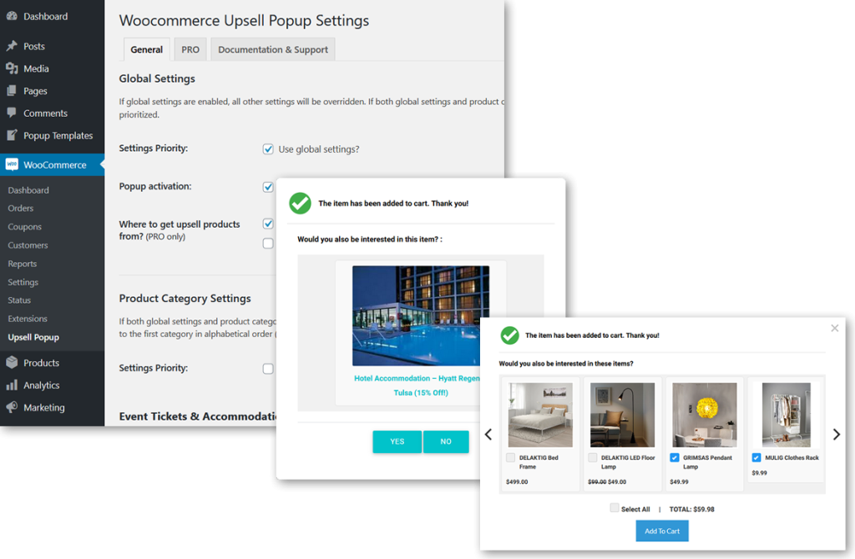Click the Dashboard gauge icon in sidebar
This screenshot has height=559, width=855.
coord(12,17)
